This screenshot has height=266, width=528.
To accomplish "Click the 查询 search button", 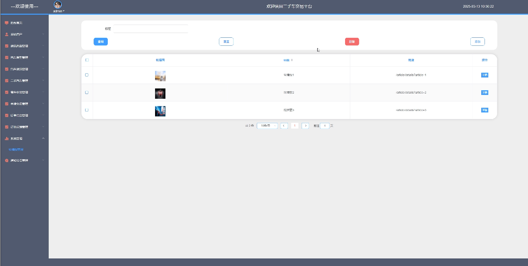I will coord(101,42).
